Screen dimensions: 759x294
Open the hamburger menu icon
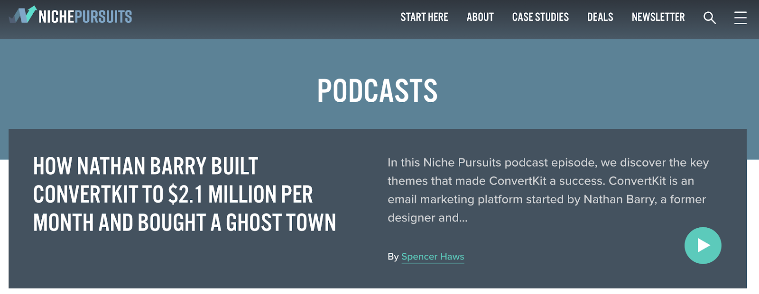coord(740,18)
